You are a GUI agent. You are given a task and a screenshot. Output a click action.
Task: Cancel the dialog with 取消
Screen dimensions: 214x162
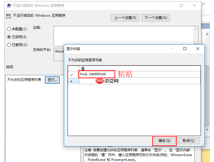189,141
